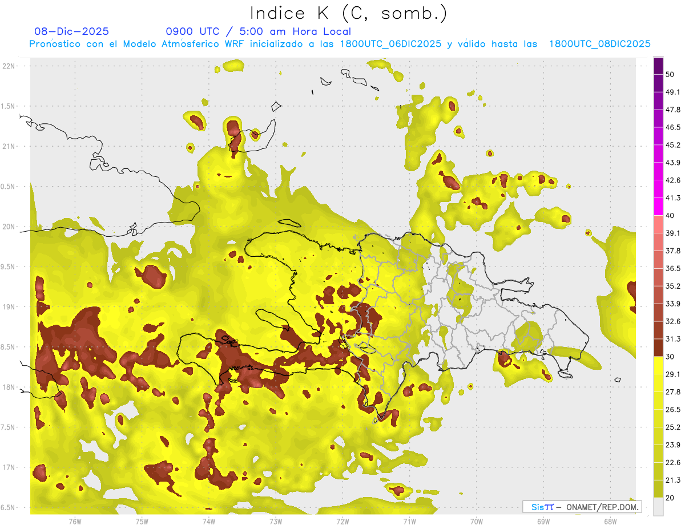Click the "45.2" color scale value
685x529 pixels.
coord(672,145)
